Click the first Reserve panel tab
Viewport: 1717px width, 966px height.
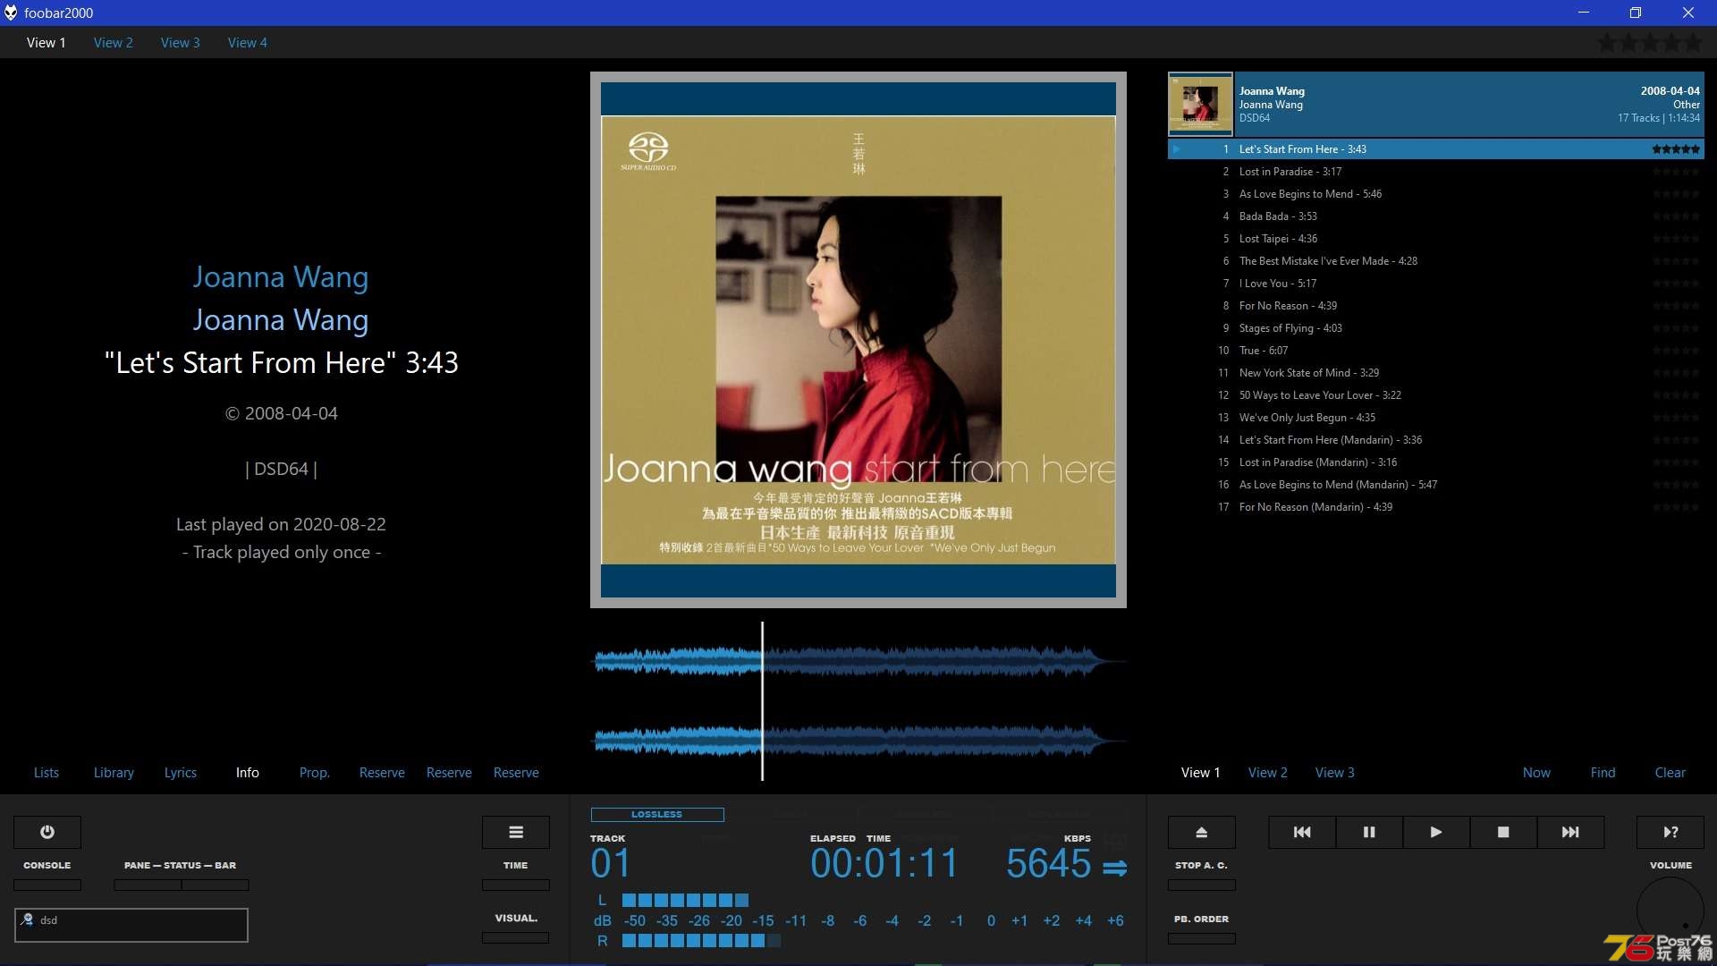pos(382,772)
